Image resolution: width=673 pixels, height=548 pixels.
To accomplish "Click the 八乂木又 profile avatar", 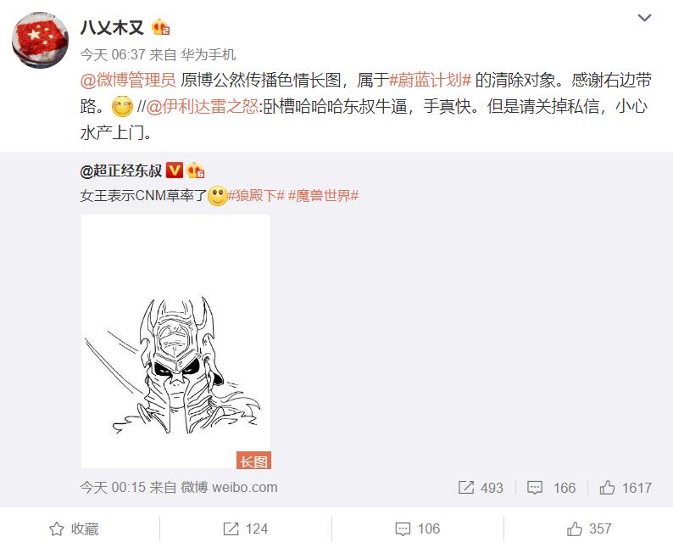I will pyautogui.click(x=40, y=40).
